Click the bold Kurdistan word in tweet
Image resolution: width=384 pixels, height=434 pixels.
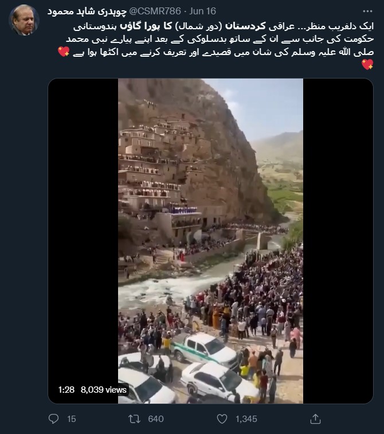click(x=245, y=26)
